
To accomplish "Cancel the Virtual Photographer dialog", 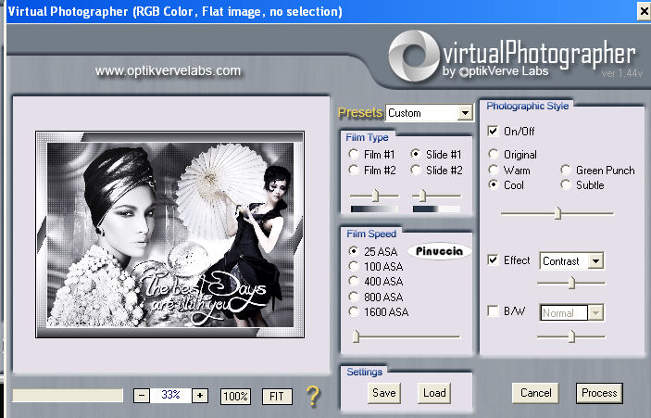I will [x=535, y=393].
